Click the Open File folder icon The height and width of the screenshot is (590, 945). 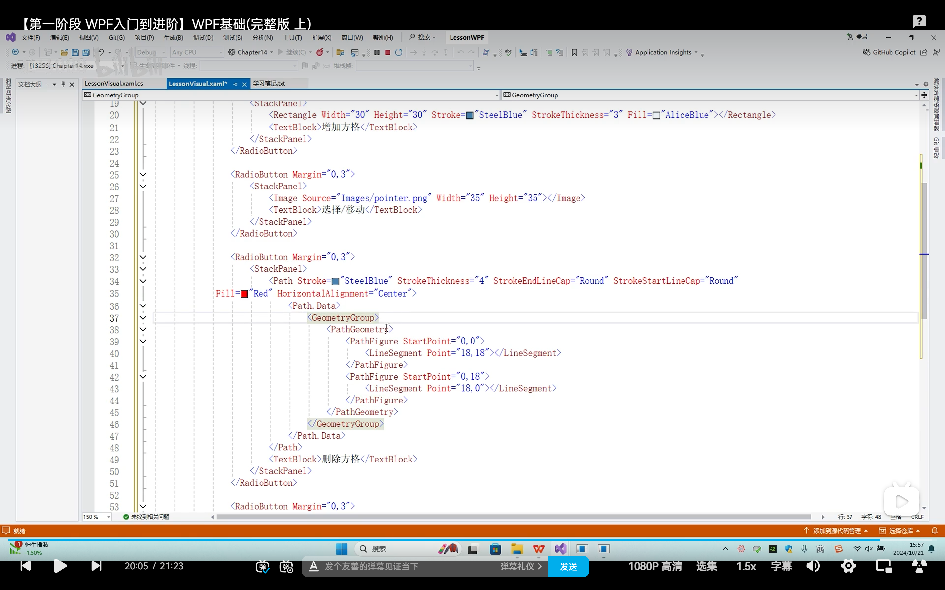pos(64,52)
